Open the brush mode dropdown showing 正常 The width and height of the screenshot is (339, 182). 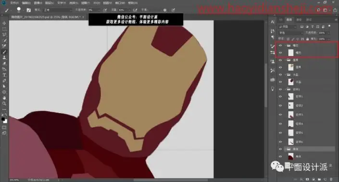tap(57, 10)
